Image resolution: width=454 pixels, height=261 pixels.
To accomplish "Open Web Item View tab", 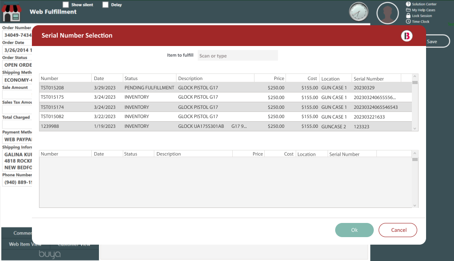I will pyautogui.click(x=25, y=244).
